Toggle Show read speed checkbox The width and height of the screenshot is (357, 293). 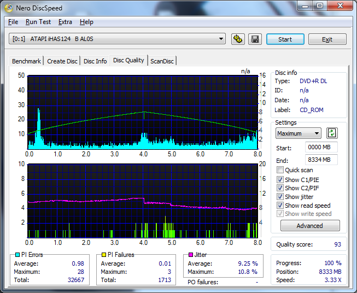click(x=280, y=206)
